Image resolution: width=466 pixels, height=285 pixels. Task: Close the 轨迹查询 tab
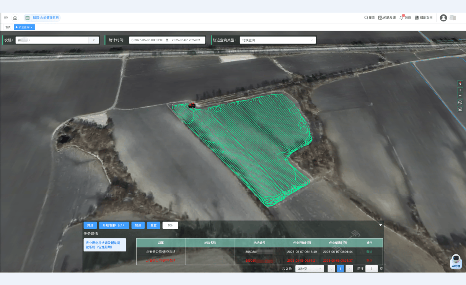tap(32, 27)
